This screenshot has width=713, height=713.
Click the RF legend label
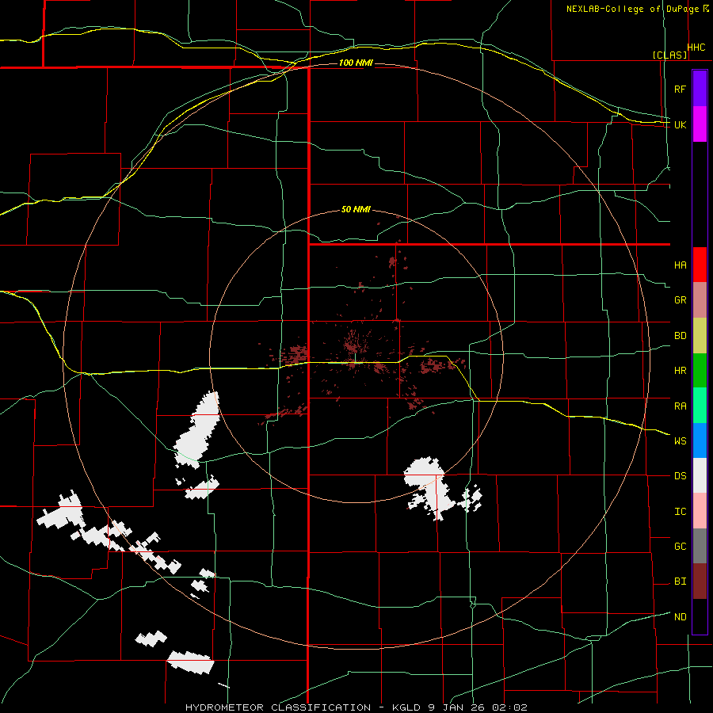pyautogui.click(x=680, y=89)
